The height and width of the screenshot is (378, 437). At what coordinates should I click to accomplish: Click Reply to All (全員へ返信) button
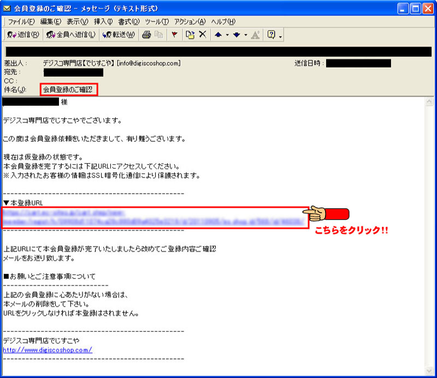[x=71, y=34]
